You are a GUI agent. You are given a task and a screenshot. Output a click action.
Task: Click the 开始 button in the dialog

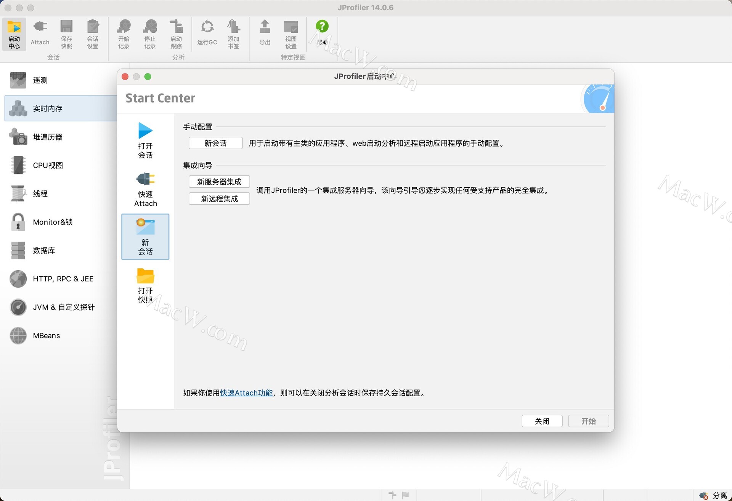pyautogui.click(x=588, y=421)
